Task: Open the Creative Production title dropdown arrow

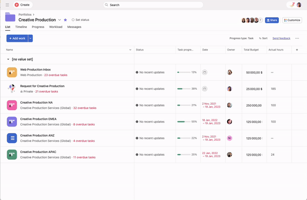Action: (59, 20)
